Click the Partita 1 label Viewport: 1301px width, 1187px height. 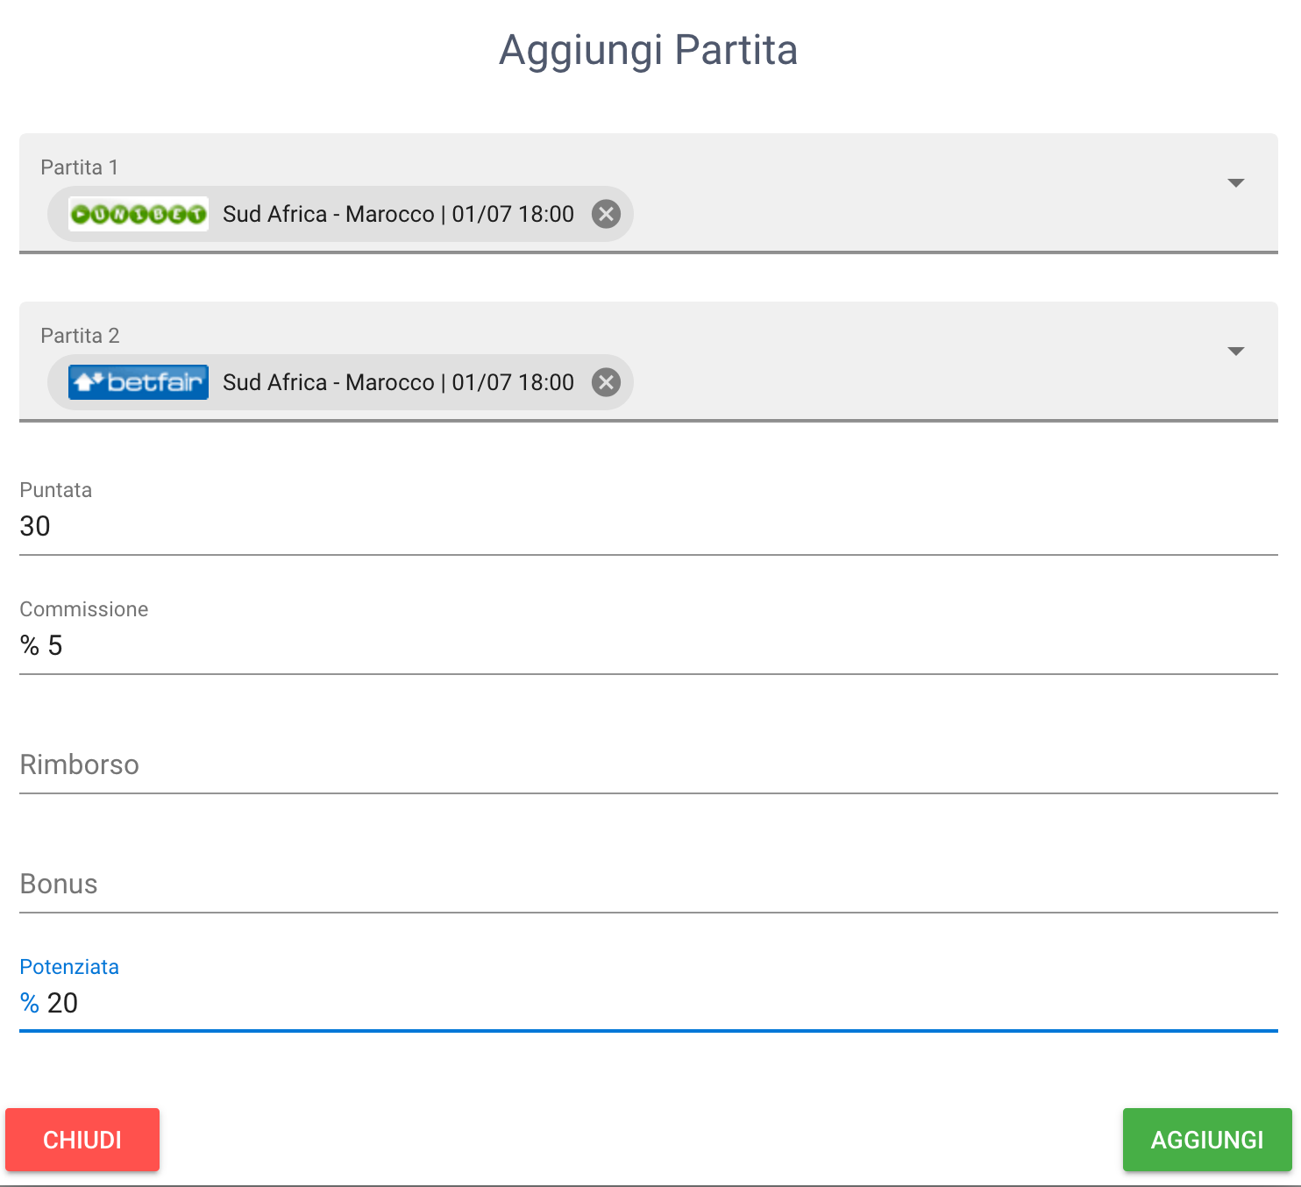click(80, 167)
